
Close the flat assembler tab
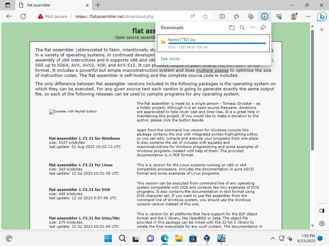(x=87, y=5)
